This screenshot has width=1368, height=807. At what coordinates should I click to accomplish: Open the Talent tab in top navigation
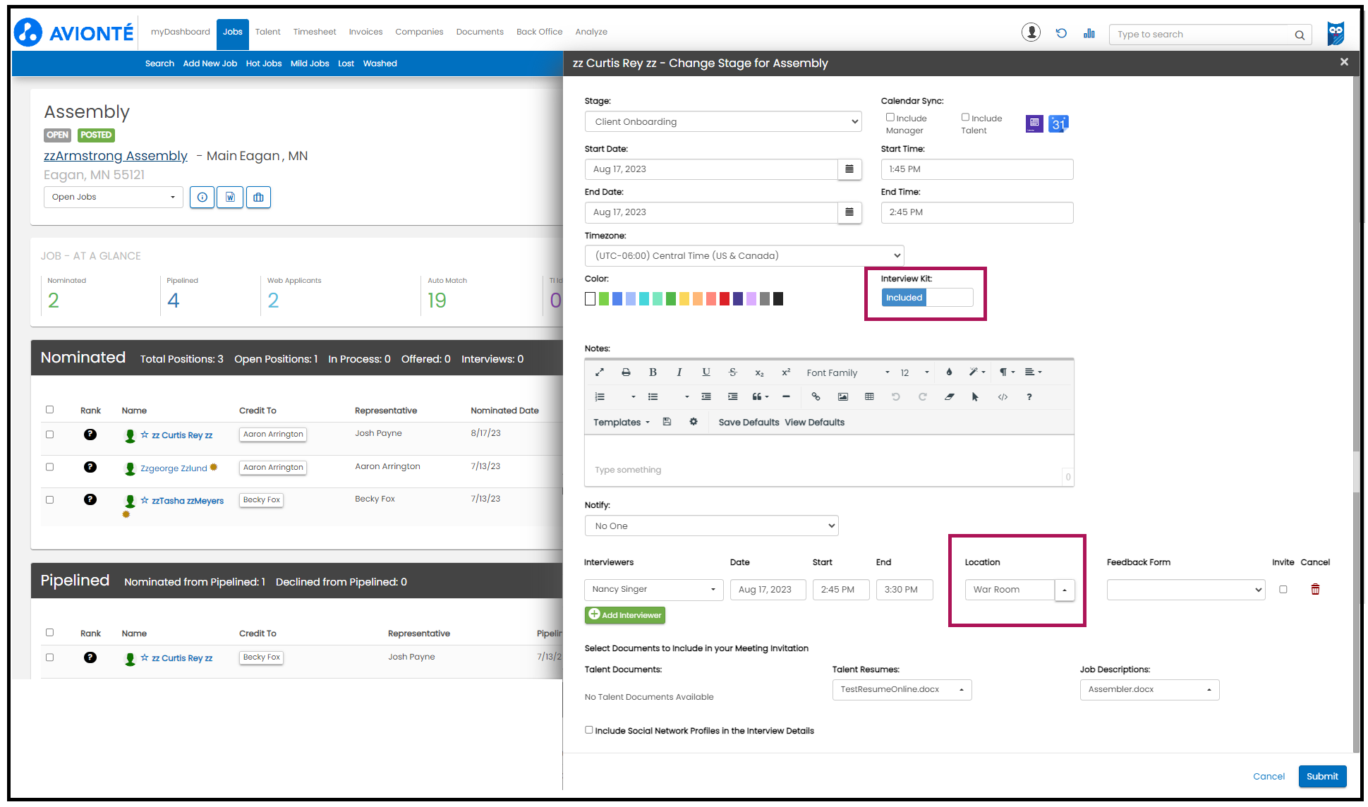[267, 32]
